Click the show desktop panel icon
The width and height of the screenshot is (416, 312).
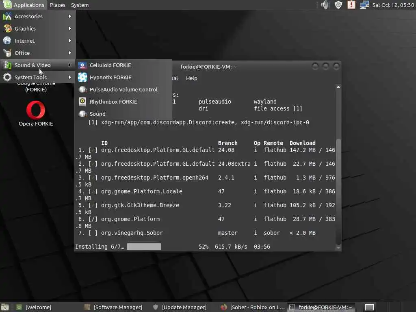tap(5, 307)
